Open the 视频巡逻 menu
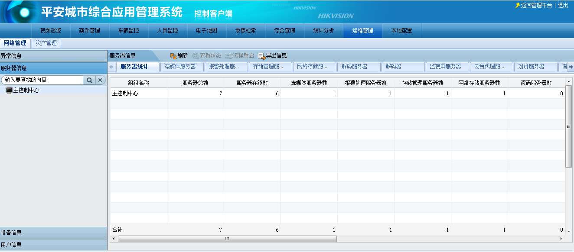The width and height of the screenshot is (574, 252). 51,30
